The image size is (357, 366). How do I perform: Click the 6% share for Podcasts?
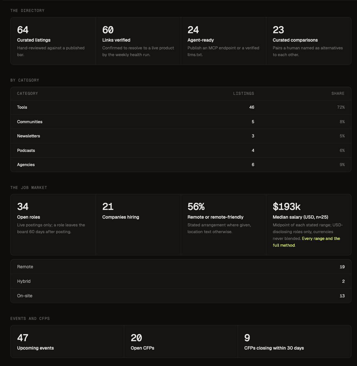click(x=342, y=151)
